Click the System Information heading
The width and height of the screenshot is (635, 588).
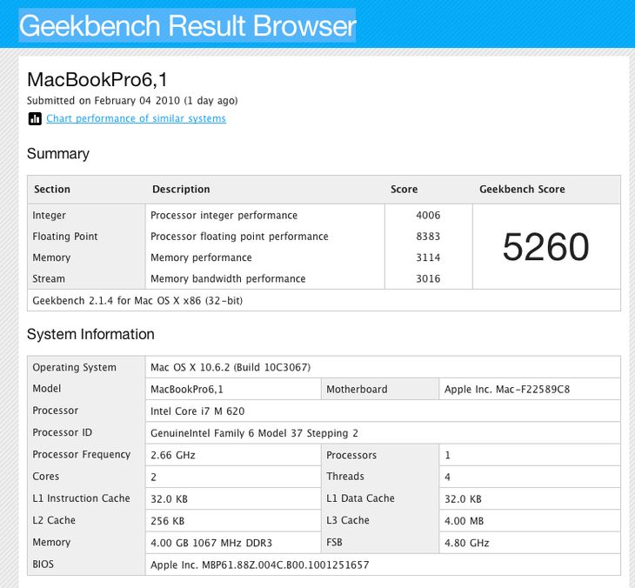pos(90,335)
